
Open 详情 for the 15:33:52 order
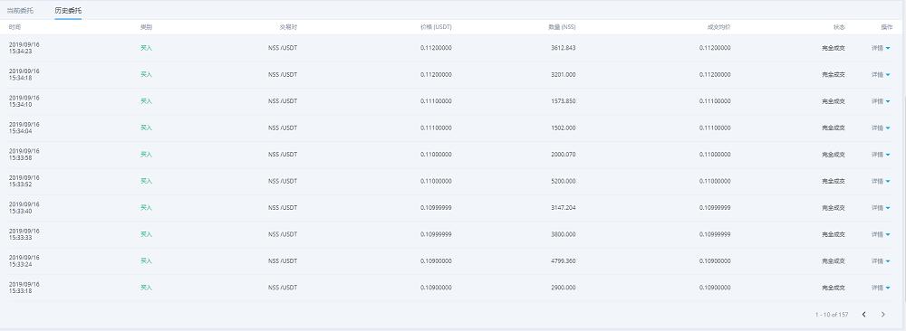point(881,181)
